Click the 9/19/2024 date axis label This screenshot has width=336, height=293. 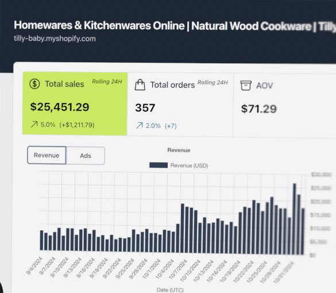point(99,268)
